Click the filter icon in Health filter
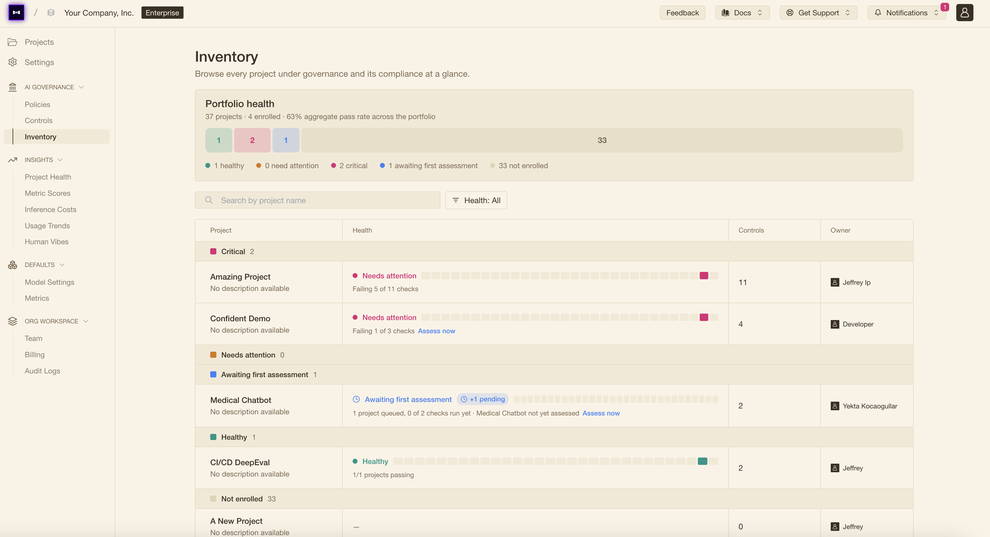 tap(455, 200)
